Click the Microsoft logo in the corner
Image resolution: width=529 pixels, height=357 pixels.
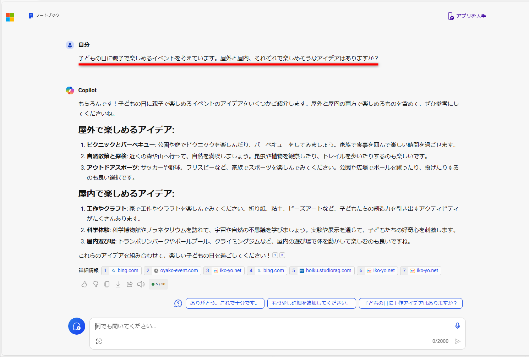tap(10, 17)
